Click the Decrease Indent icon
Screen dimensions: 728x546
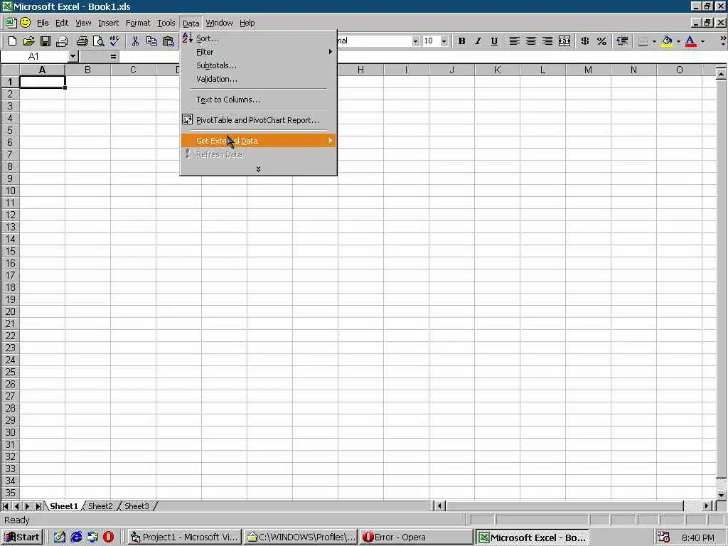(622, 41)
